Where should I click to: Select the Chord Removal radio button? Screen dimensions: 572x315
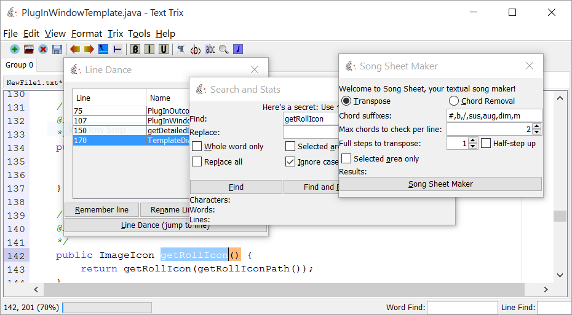point(453,101)
